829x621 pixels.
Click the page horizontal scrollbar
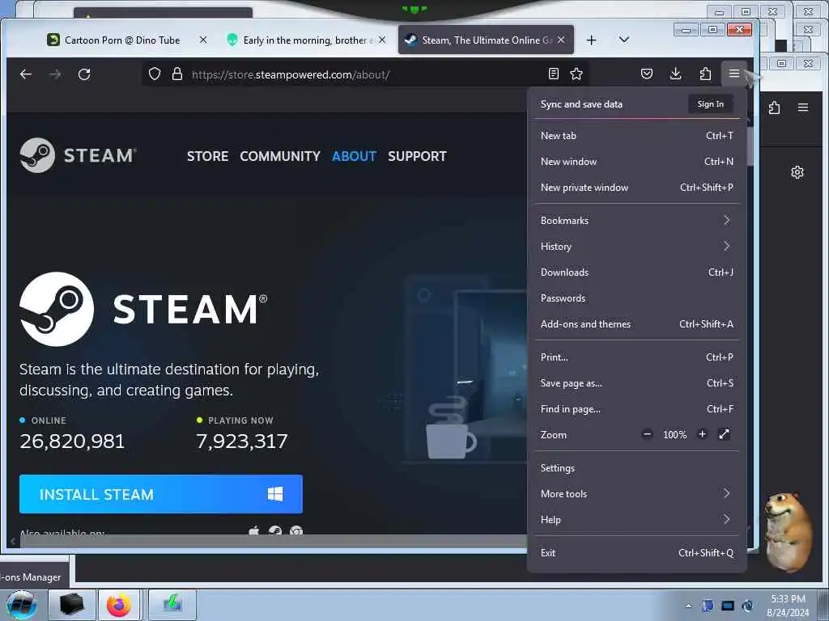point(272,541)
